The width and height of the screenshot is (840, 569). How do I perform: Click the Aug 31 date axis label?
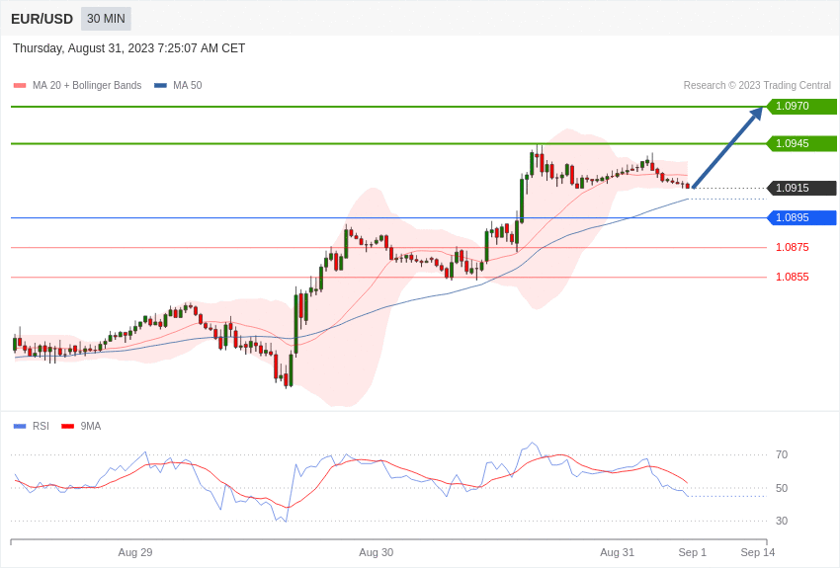[x=617, y=552]
